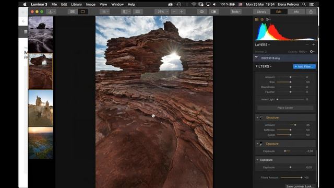Open the layer blend mode dropdown

(x=261, y=52)
